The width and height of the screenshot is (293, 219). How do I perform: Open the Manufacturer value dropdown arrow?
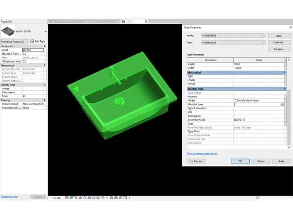282,105
